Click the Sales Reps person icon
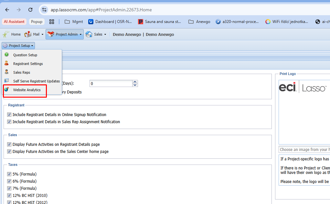Viewport: 330px width, 204px height. [x=6, y=72]
